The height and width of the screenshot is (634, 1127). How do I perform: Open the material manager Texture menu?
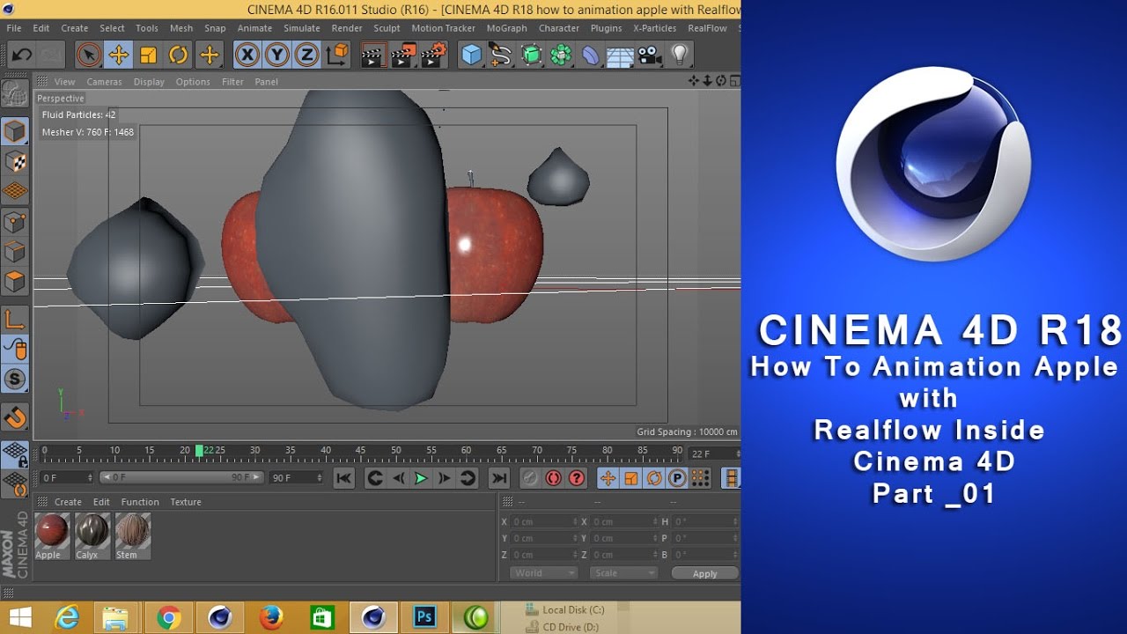pyautogui.click(x=186, y=502)
